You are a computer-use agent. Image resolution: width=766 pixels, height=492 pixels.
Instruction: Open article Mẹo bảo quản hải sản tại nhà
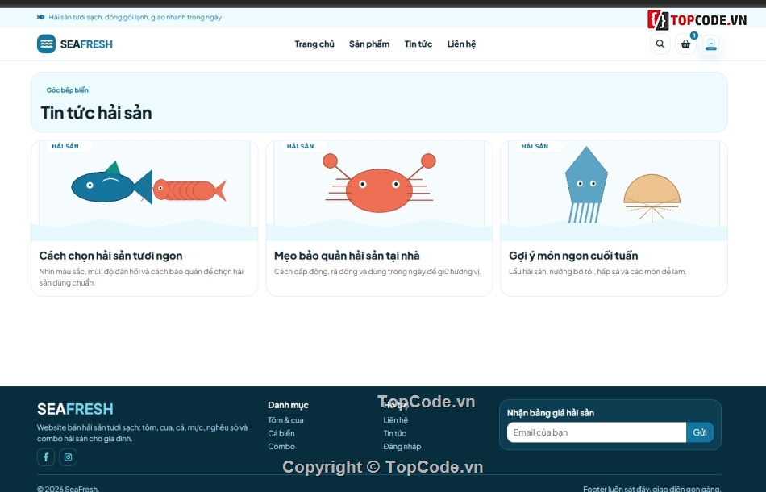(x=347, y=256)
